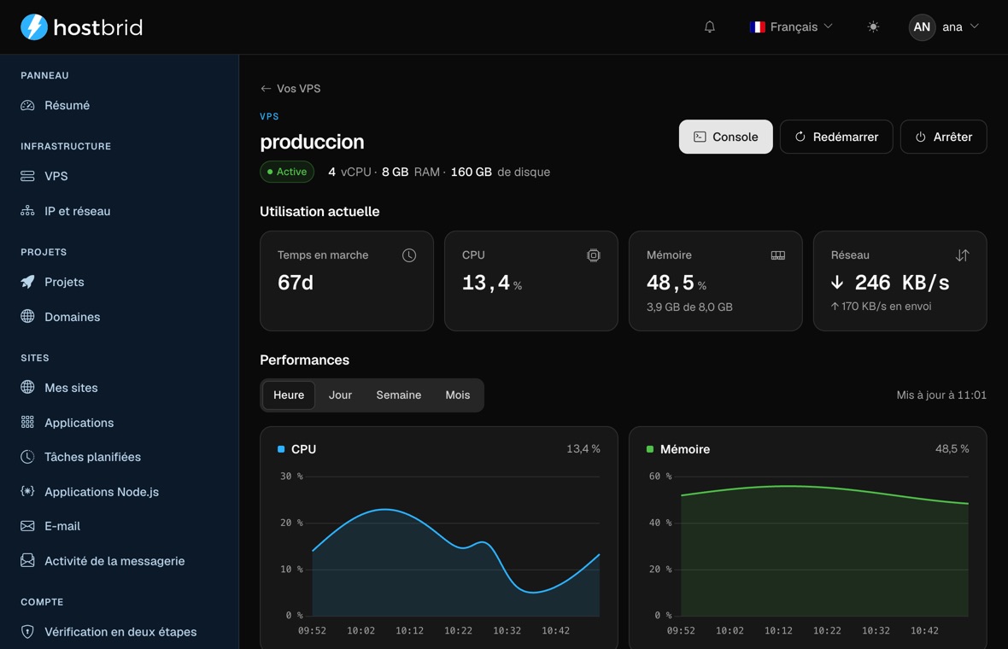
Task: Click the IP et réseau network icon
Action: (27, 211)
